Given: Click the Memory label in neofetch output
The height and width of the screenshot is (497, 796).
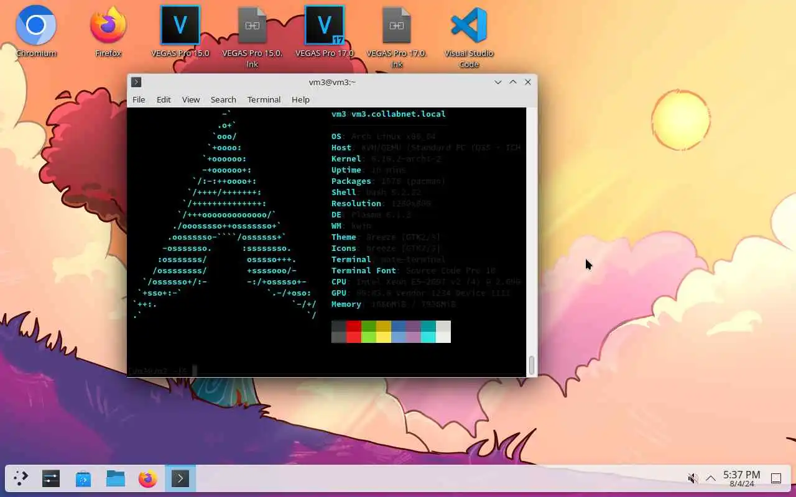Looking at the screenshot, I should point(346,304).
